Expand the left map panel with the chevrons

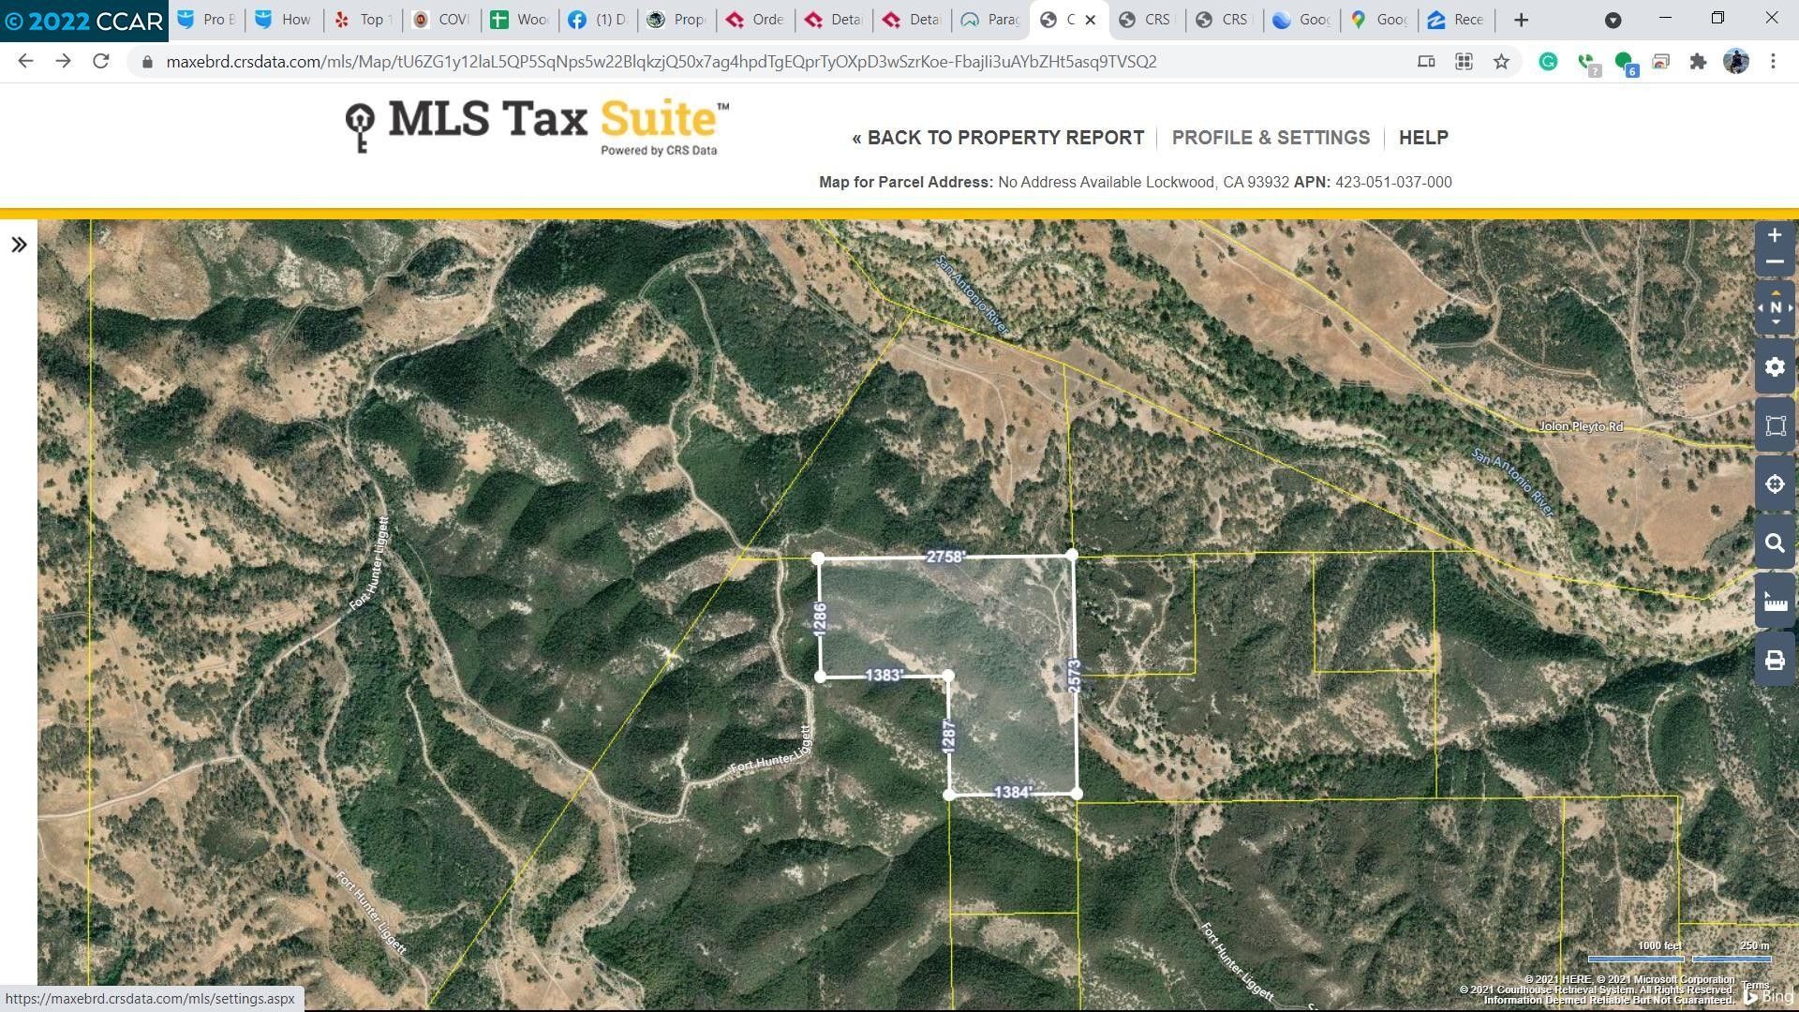[x=20, y=245]
